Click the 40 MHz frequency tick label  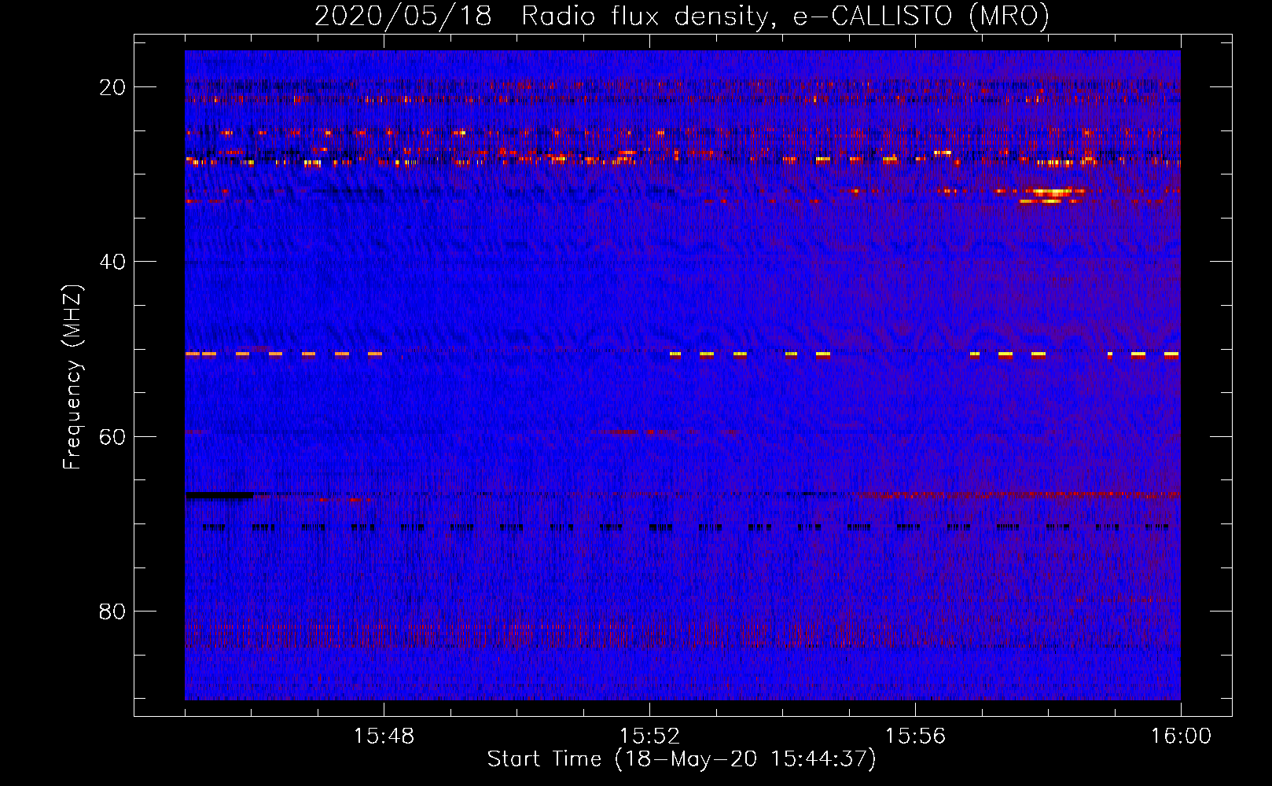tap(112, 262)
